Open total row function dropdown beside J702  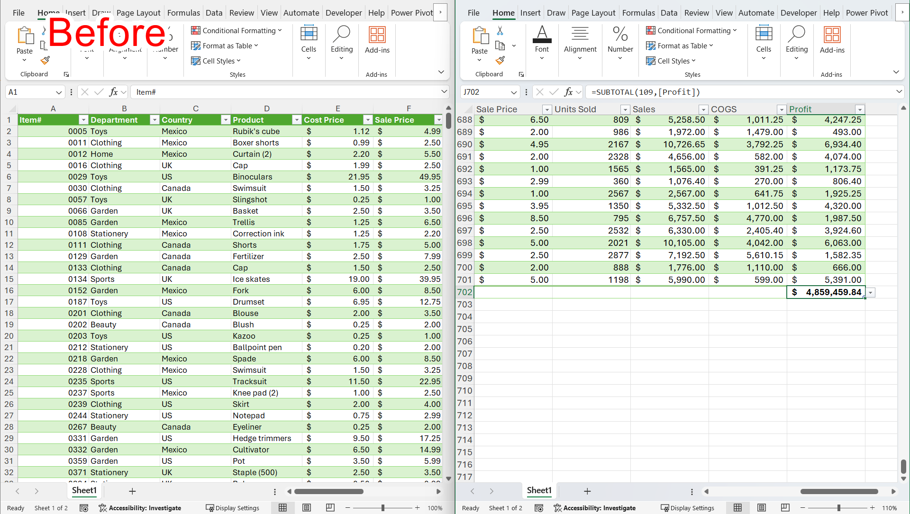pyautogui.click(x=871, y=293)
